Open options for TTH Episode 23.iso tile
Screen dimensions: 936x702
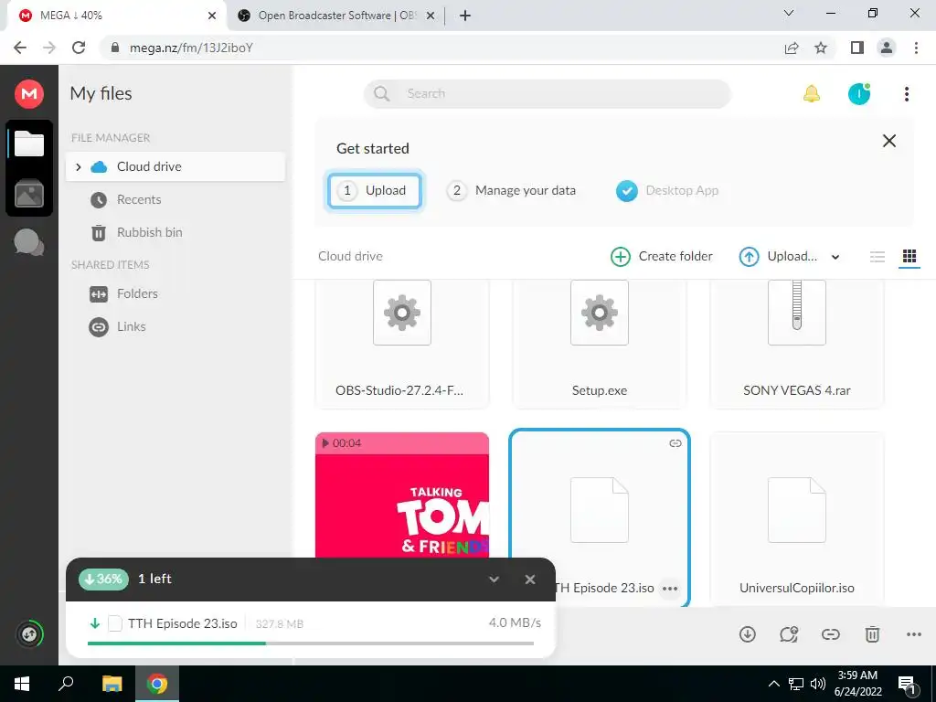pos(670,589)
